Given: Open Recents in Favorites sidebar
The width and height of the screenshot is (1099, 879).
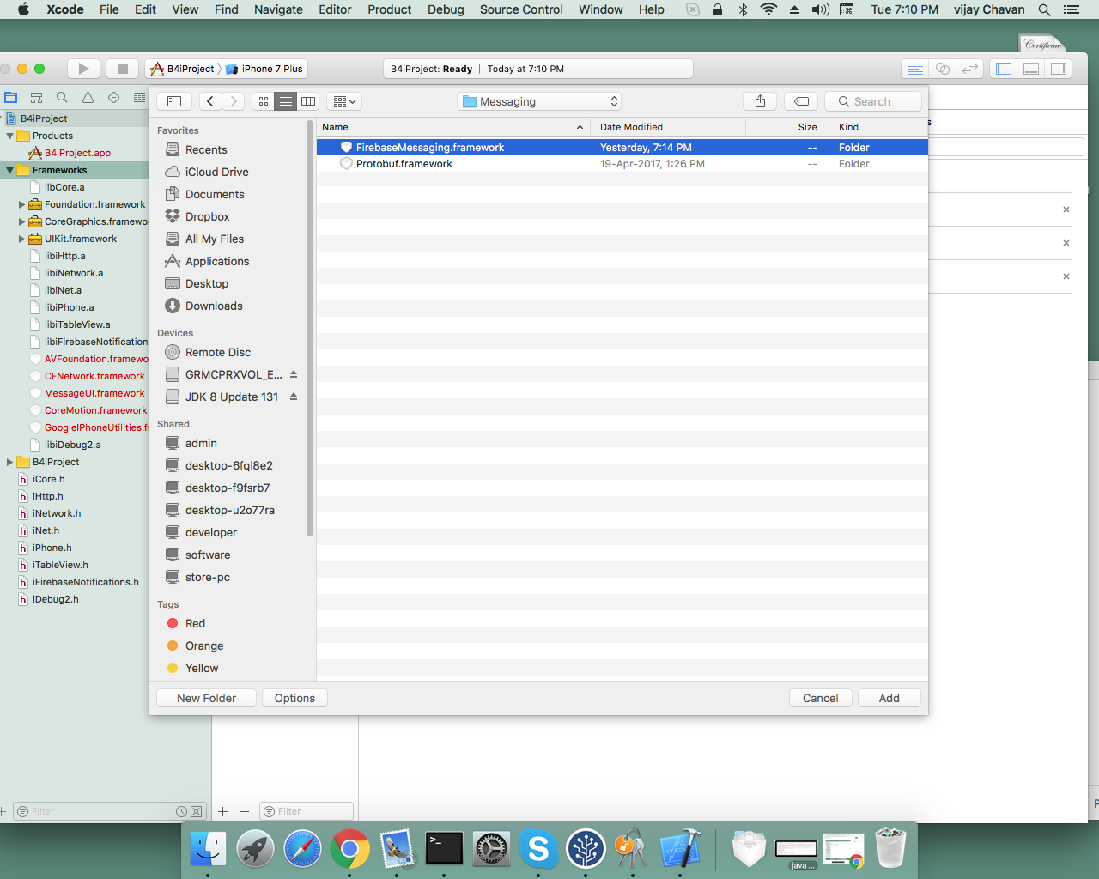Looking at the screenshot, I should [206, 149].
